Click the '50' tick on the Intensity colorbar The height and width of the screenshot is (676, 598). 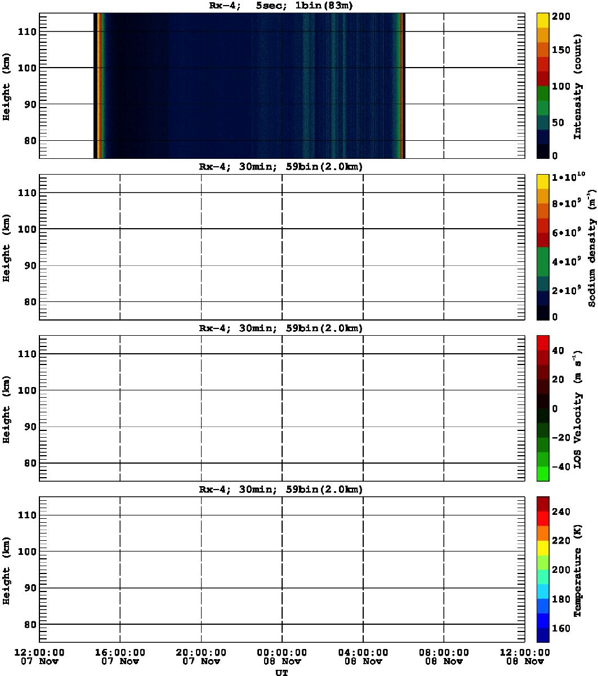click(x=559, y=122)
